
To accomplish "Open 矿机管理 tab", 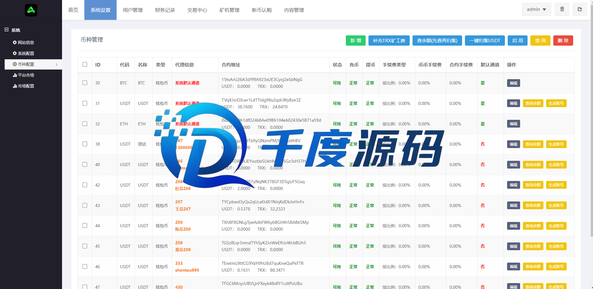I will (230, 10).
